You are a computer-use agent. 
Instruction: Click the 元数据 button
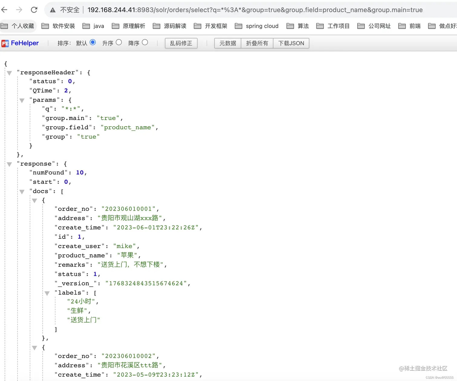(x=228, y=43)
